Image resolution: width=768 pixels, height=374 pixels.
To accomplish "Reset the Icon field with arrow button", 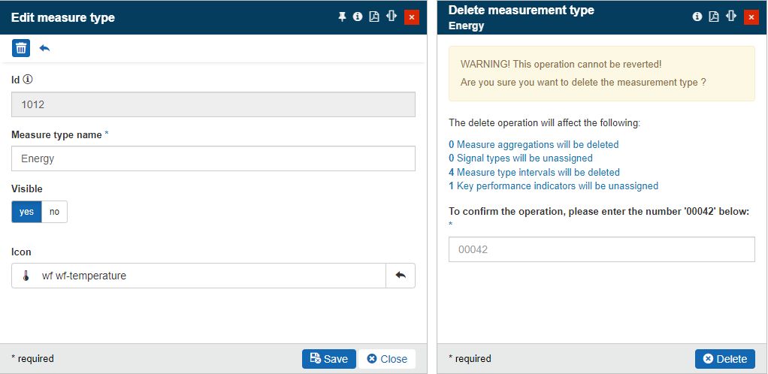I will (400, 276).
